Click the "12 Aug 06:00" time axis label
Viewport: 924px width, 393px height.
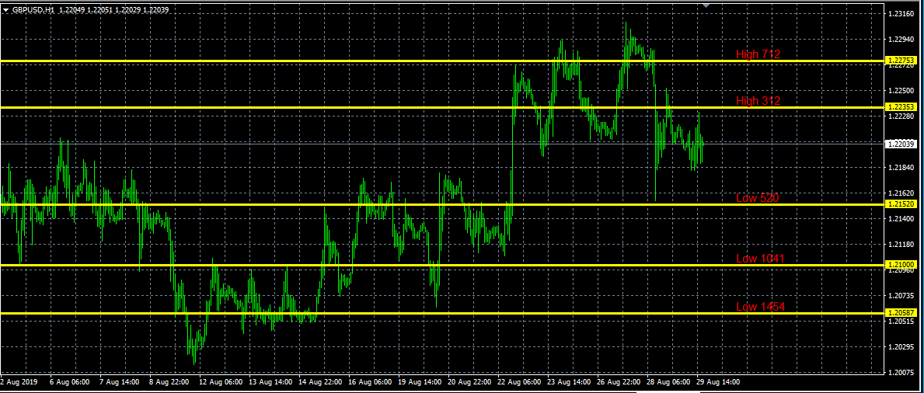pos(221,382)
